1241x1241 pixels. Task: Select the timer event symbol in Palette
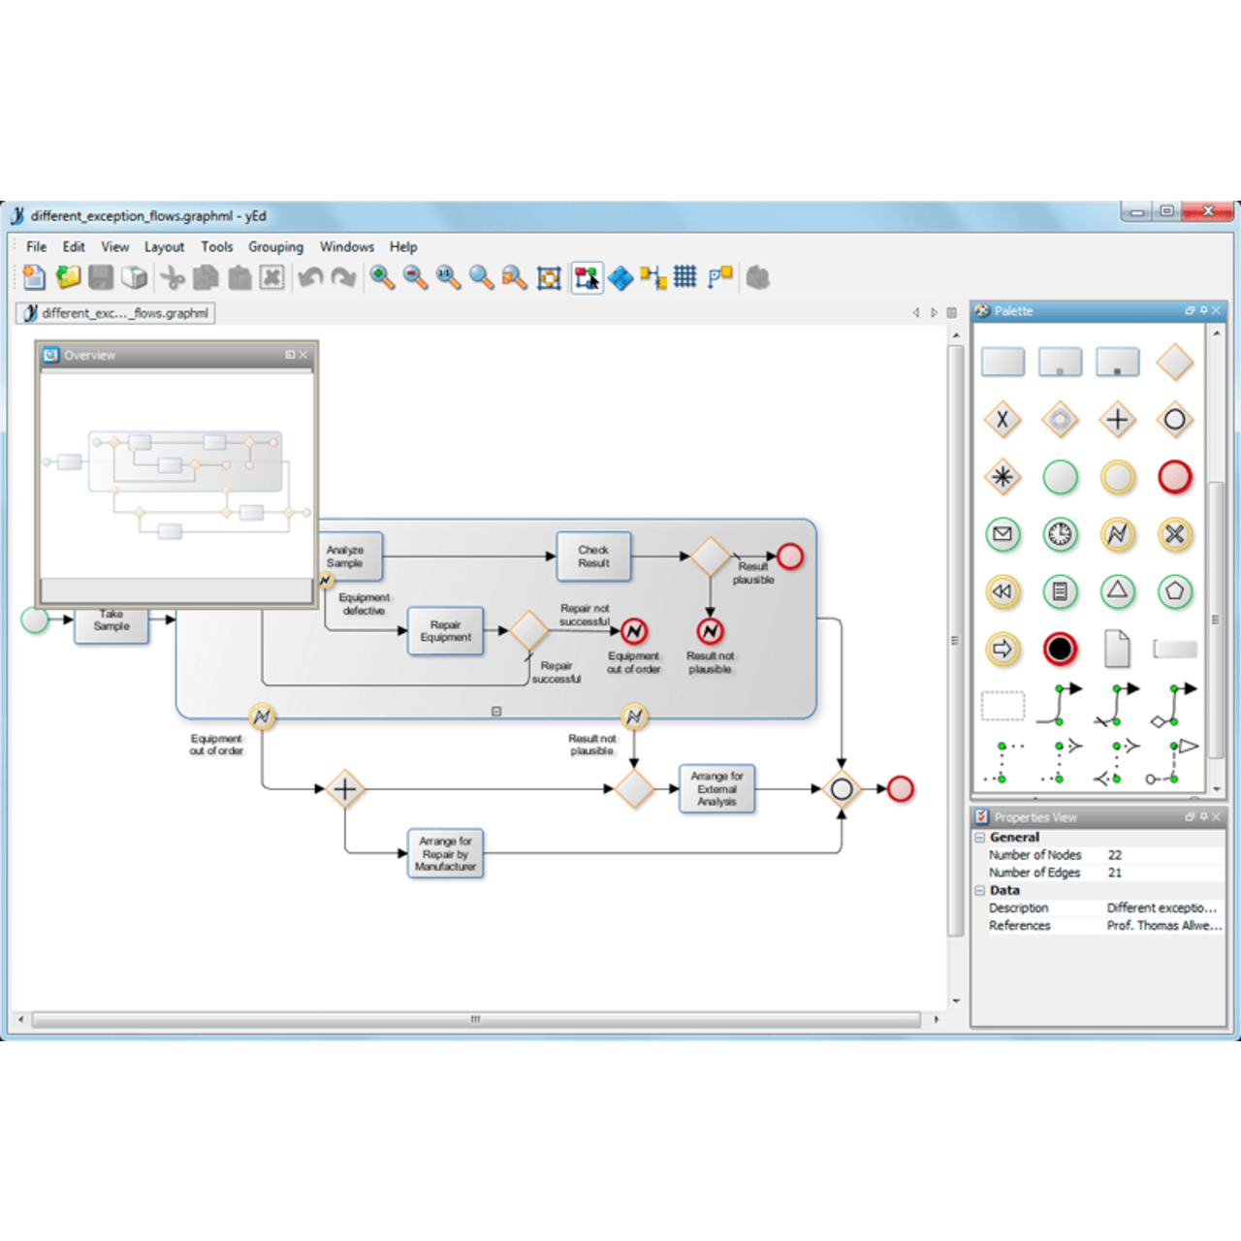1060,534
